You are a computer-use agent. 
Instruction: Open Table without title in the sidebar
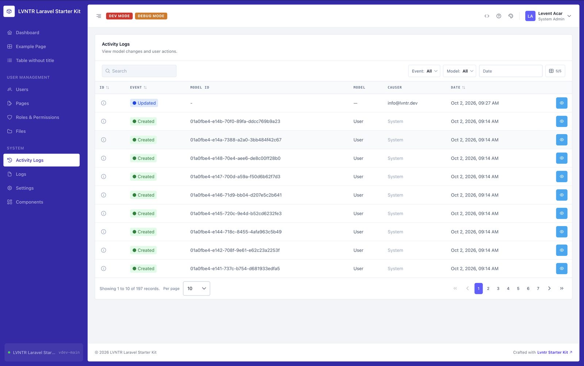pos(42,61)
